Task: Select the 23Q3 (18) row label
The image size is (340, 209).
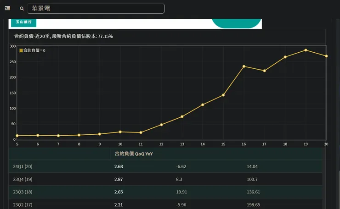Action: tap(23, 192)
